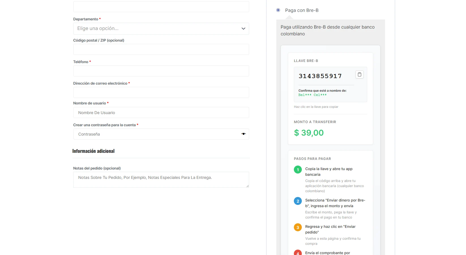Click the blue step 2 circle icon
466x255 pixels.
298,201
